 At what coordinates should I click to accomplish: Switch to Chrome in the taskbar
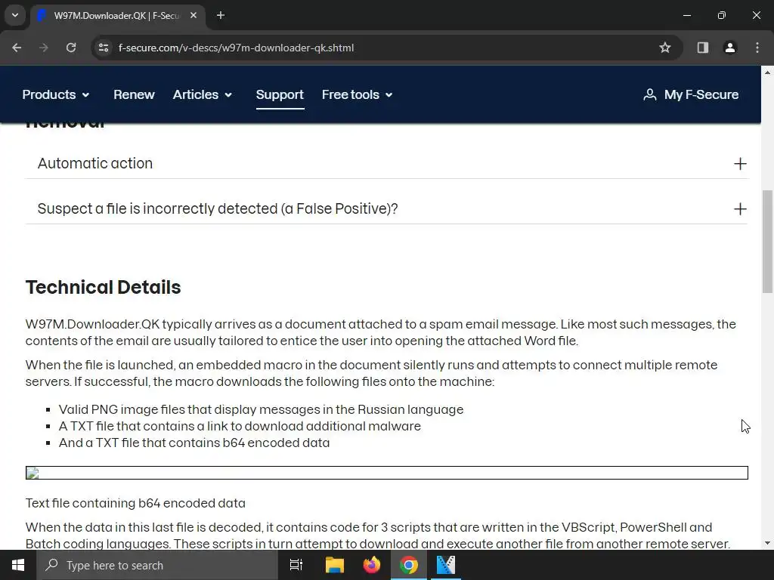pyautogui.click(x=409, y=565)
